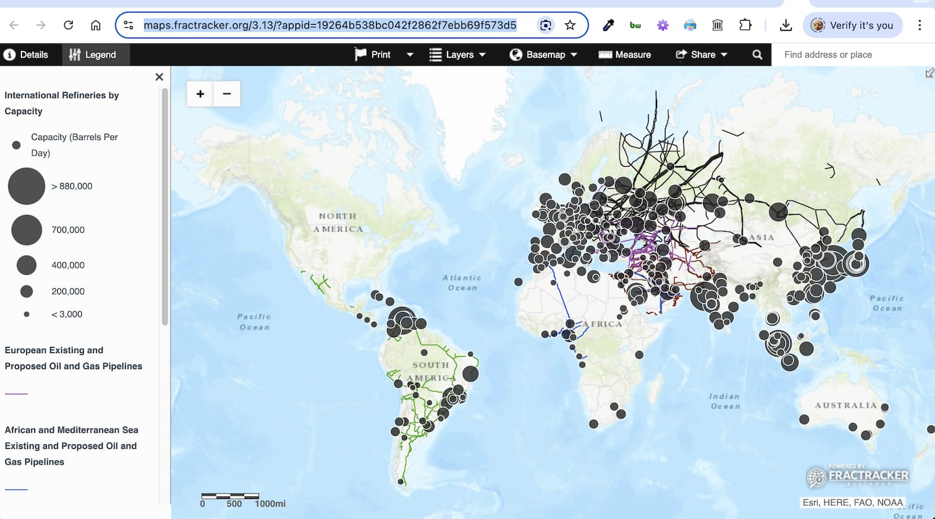Image resolution: width=935 pixels, height=519 pixels.
Task: Reload the page
Action: pyautogui.click(x=68, y=25)
